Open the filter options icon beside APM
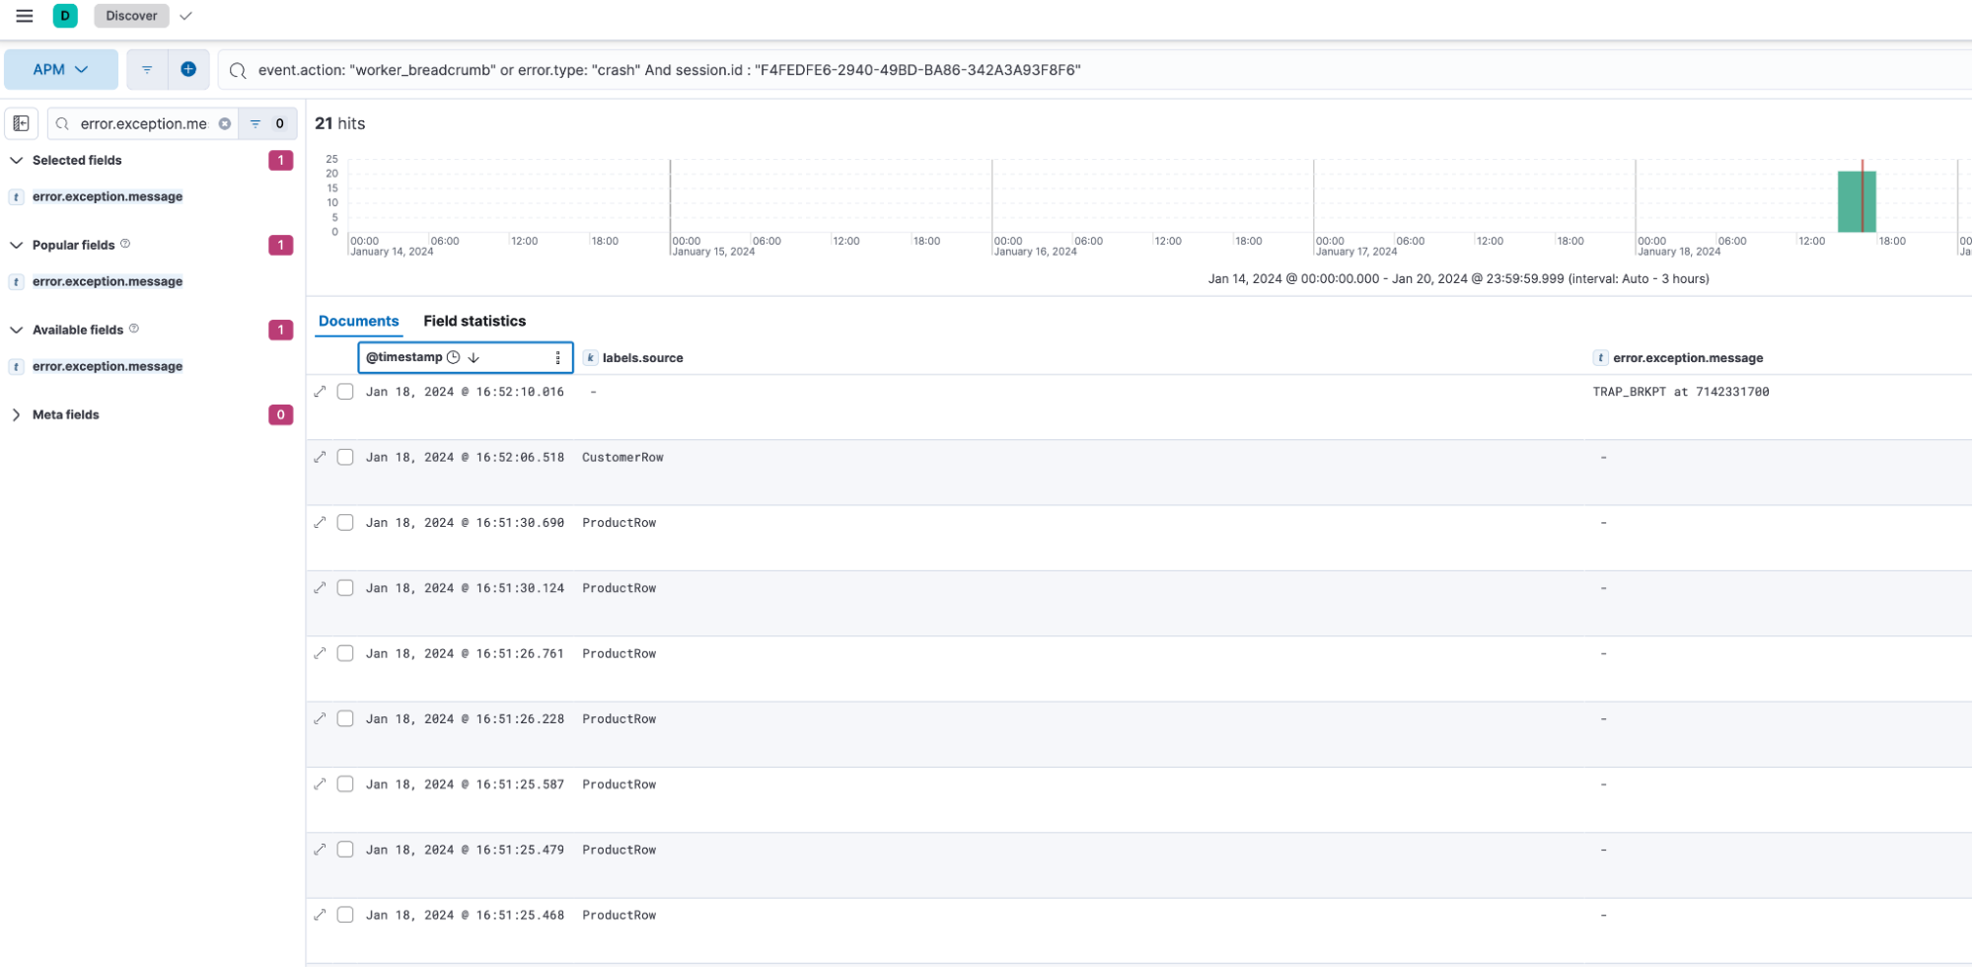1972x967 pixels. click(147, 69)
